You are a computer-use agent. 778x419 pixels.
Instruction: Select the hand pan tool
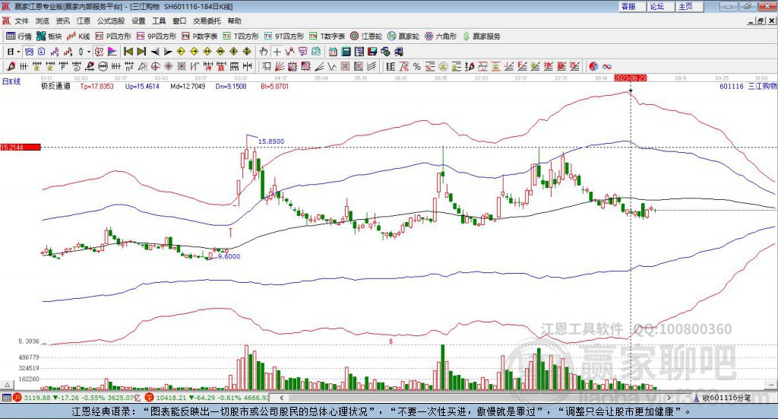[x=263, y=52]
